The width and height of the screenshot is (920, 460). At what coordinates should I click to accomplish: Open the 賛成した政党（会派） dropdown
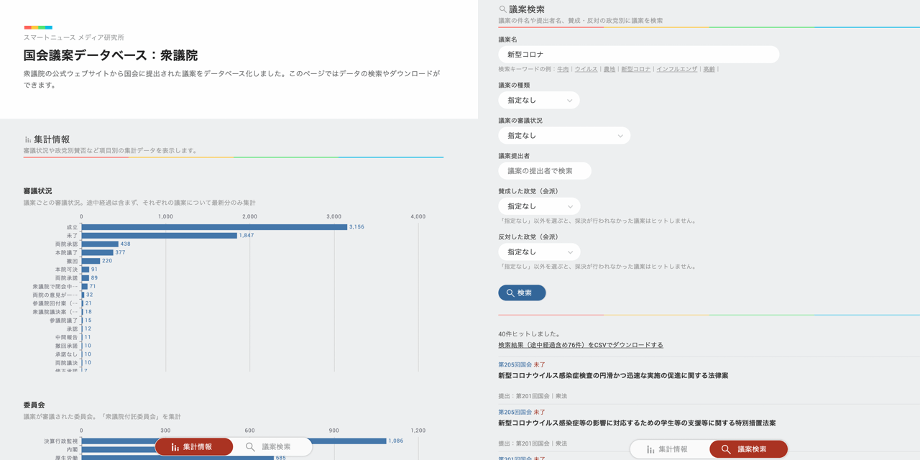538,206
